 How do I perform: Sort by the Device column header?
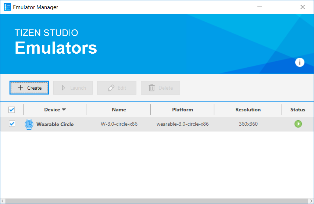tap(55, 110)
